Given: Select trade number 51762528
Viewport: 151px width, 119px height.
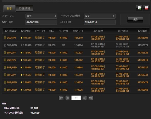Looking at the screenshot, I should point(143,53).
